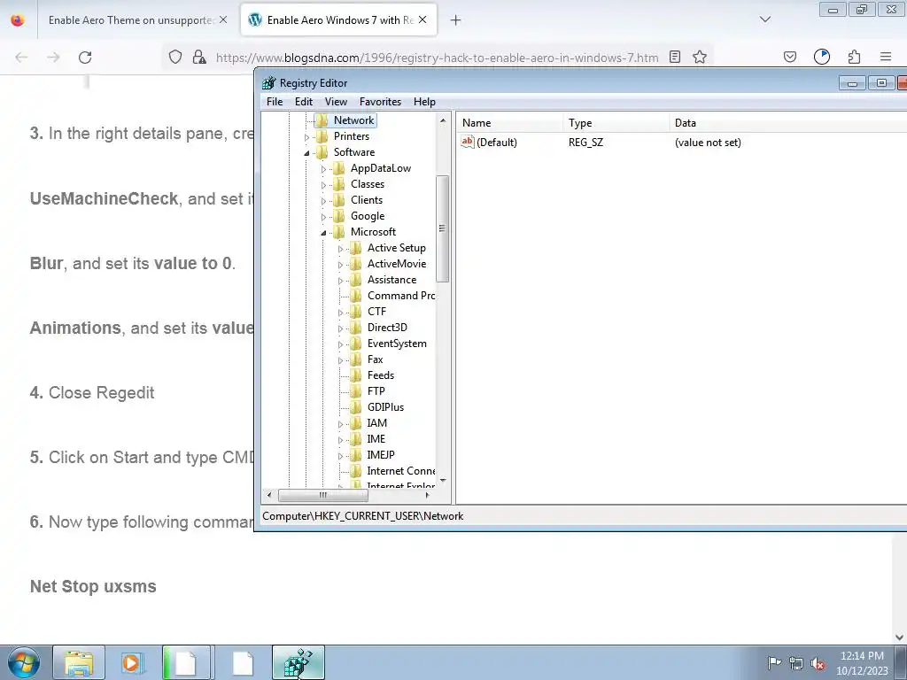Switch to Registry Editor taskbar button
The image size is (907, 680).
(x=298, y=662)
